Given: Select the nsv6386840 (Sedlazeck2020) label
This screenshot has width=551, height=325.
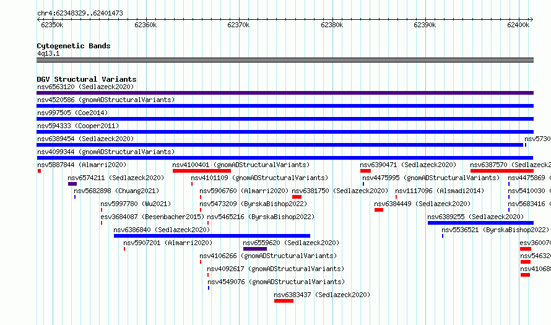Looking at the screenshot, I should (x=162, y=230).
